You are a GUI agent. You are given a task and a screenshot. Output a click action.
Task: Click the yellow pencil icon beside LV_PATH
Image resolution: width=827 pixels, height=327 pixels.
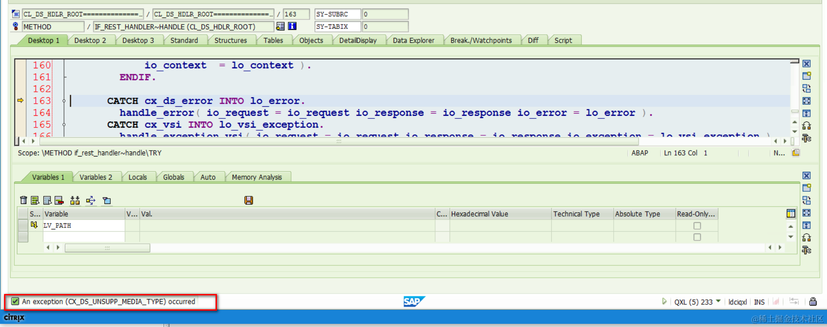[x=34, y=225]
